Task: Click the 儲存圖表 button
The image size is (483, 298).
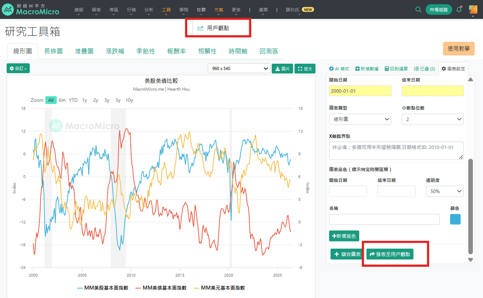Action: 347,254
